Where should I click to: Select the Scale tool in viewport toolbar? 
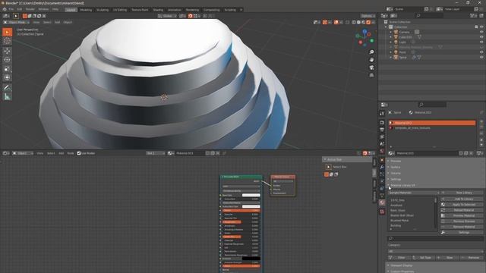point(7,69)
